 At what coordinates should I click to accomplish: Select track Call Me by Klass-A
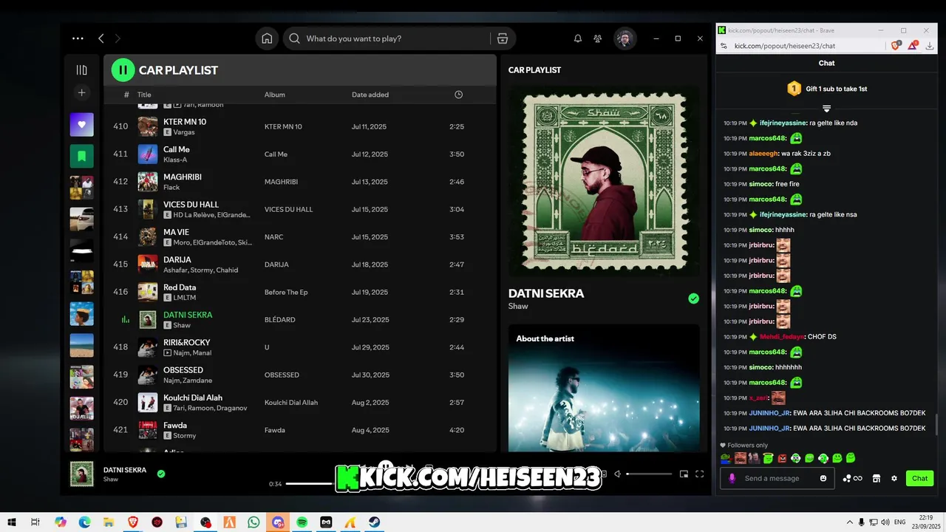300,154
